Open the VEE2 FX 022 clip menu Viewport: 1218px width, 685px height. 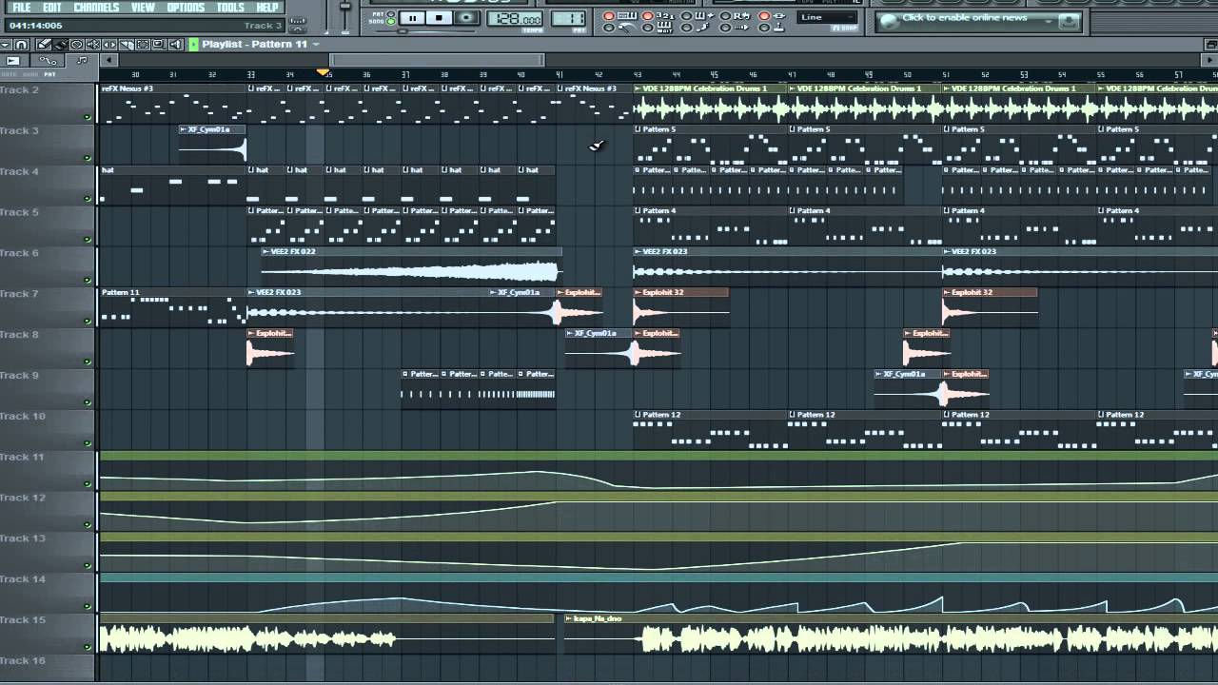[x=265, y=252]
